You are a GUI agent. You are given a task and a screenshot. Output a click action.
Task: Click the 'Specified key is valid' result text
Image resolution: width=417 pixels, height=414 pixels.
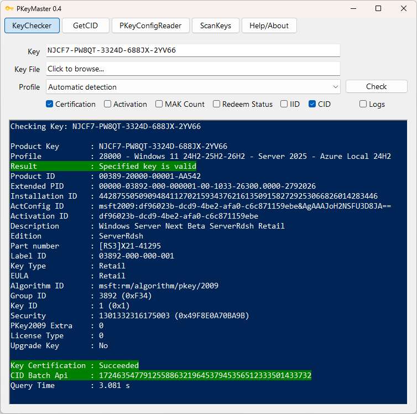(148, 166)
